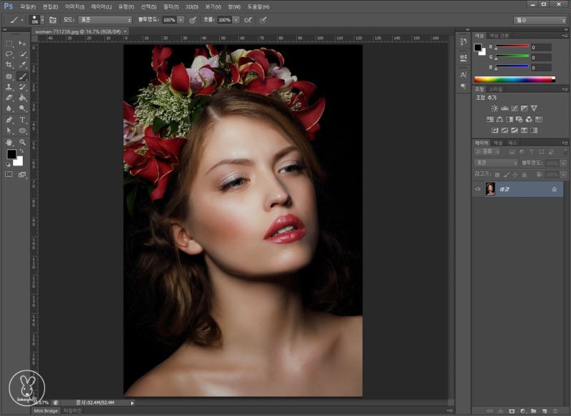Viewport: 571px width, 416px height.
Task: Click the foreground color swatch in toolbox
Action: coord(12,154)
